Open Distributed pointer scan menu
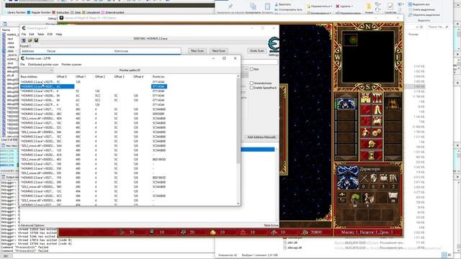The image size is (461, 259). pyautogui.click(x=43, y=65)
